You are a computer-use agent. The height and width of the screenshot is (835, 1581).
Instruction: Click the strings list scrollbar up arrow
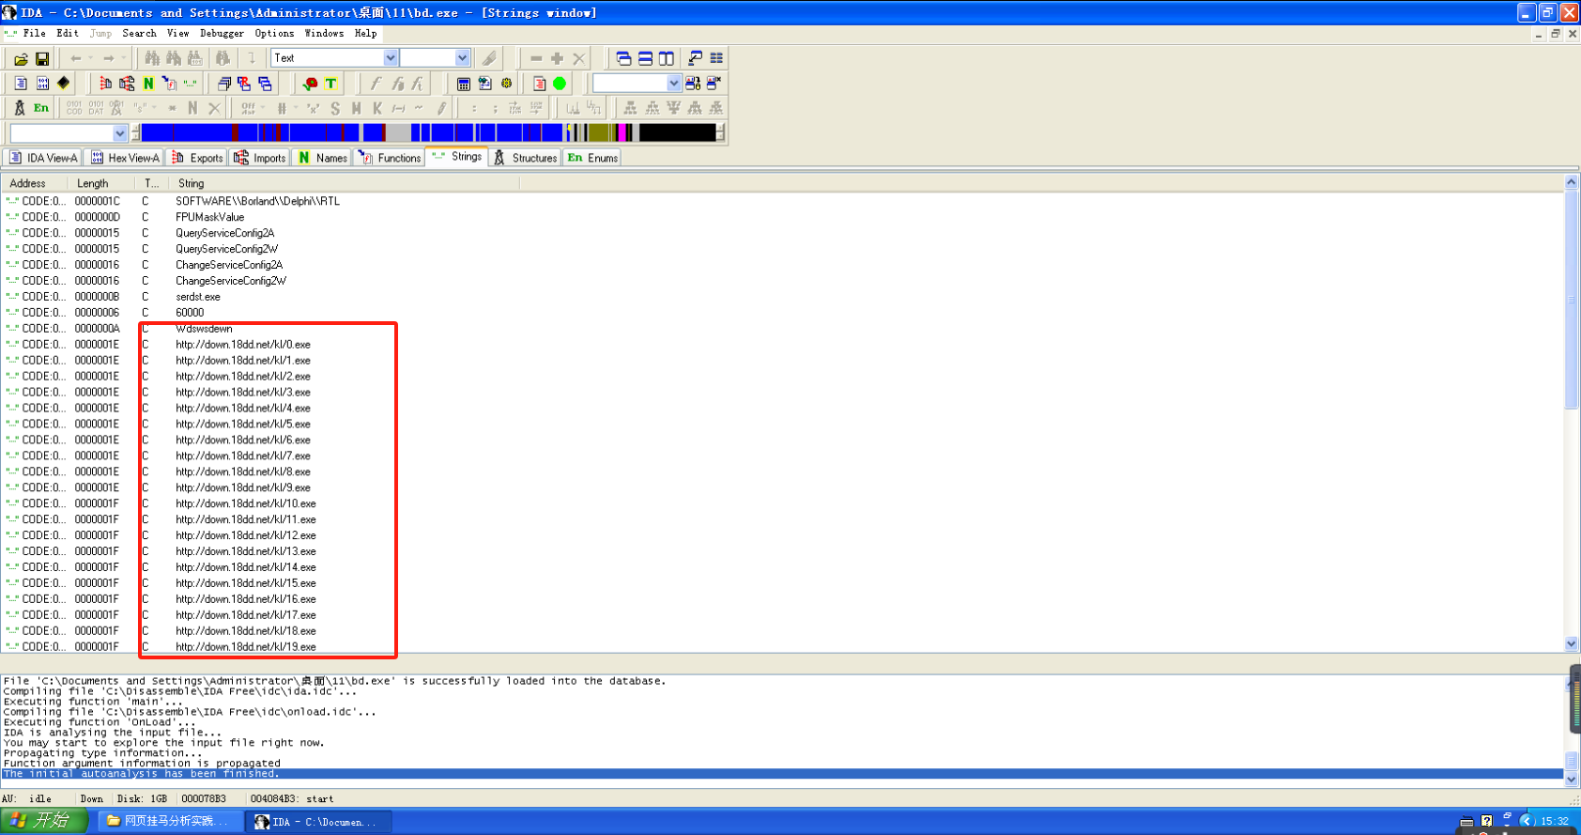tap(1572, 182)
